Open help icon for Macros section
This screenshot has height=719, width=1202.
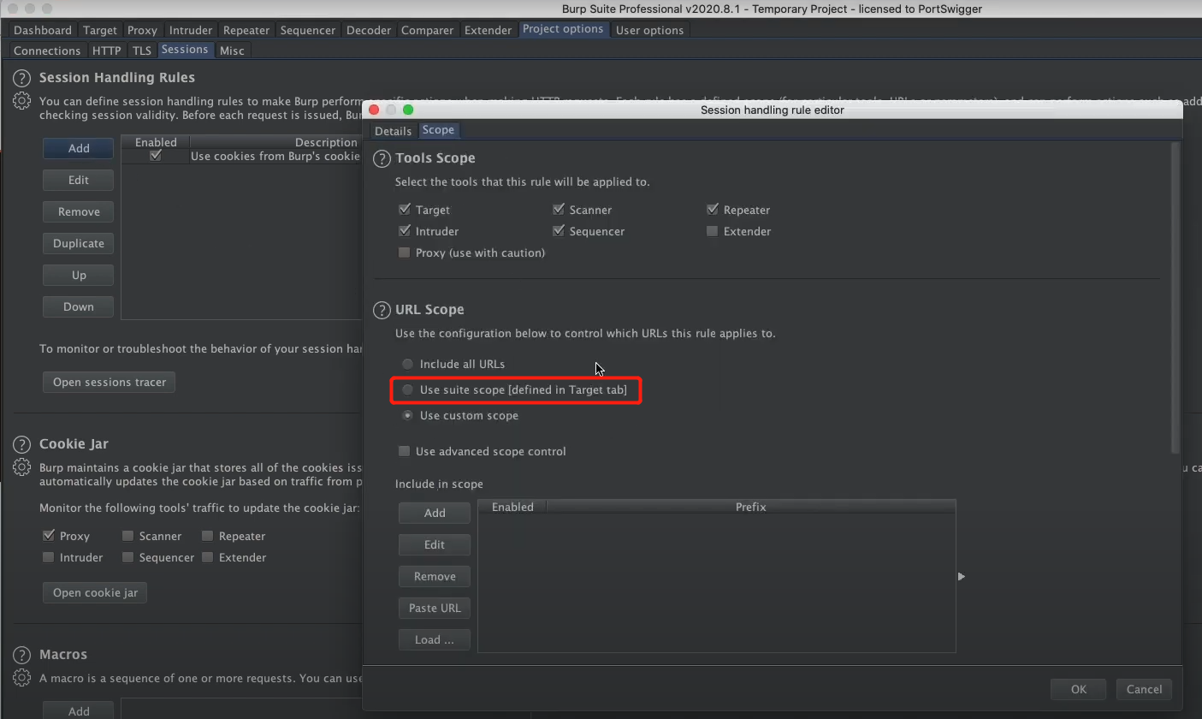coord(21,655)
